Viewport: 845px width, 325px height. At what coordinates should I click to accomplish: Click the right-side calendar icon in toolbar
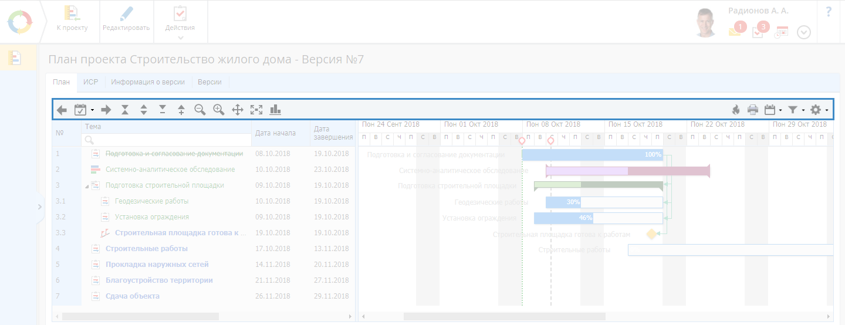tap(770, 109)
